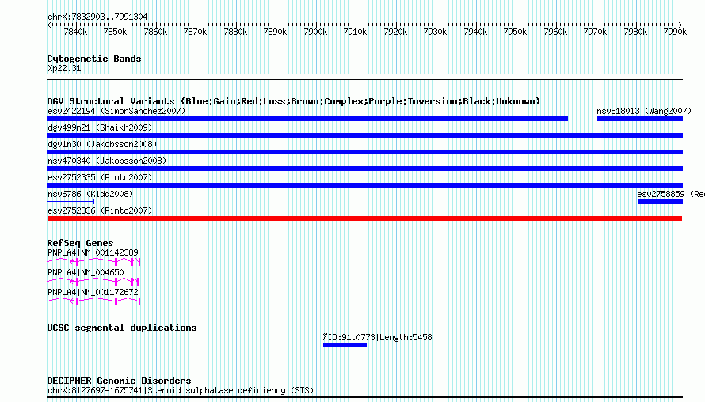The height and width of the screenshot is (402, 705).
Task: Click the esv2422194 (SimonSanchez2007) variant bar
Action: point(307,119)
